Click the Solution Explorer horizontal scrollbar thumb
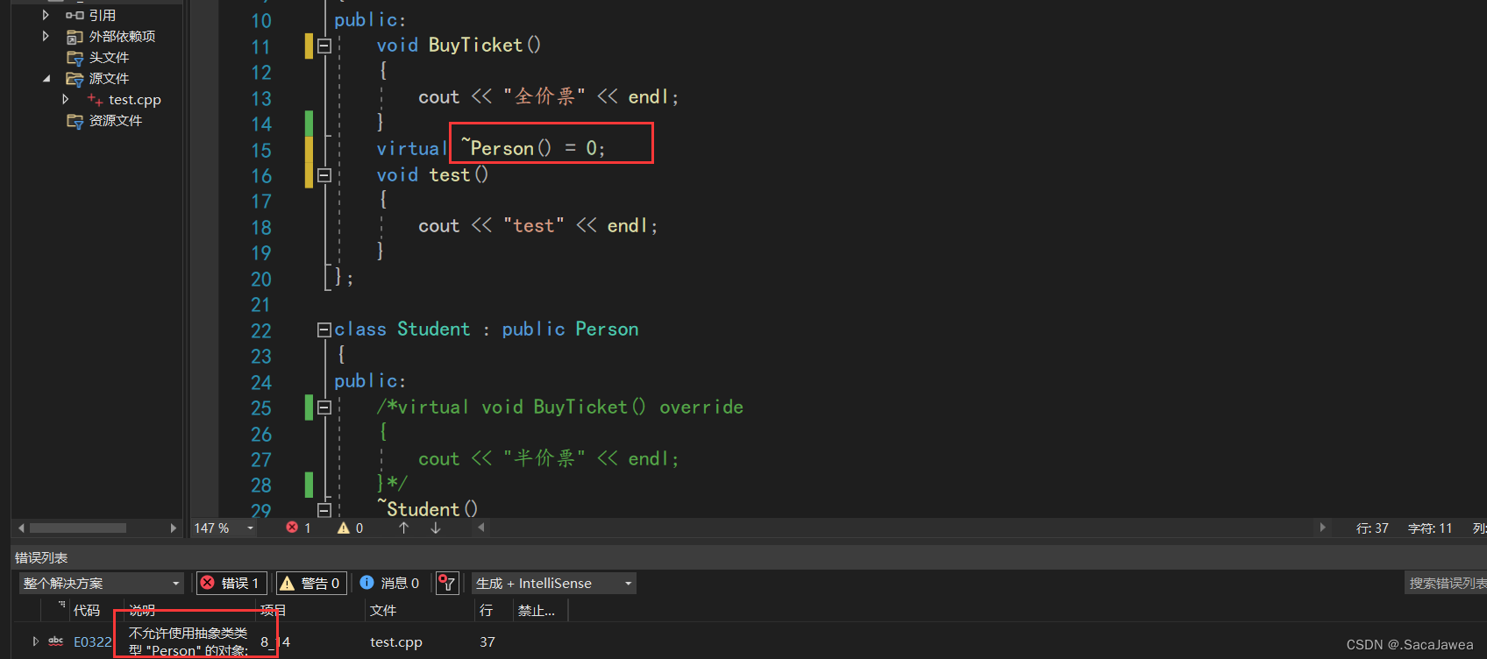Viewport: 1487px width, 659px height. [78, 528]
